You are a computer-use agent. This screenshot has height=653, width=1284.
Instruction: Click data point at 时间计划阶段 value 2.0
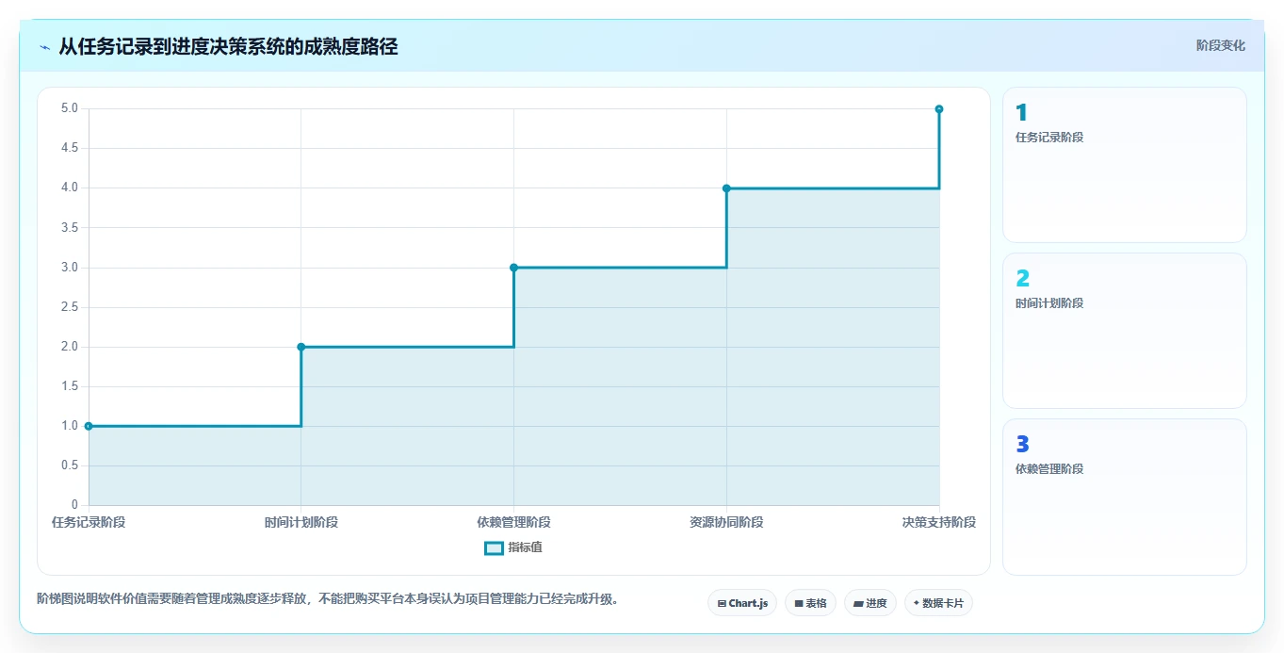click(301, 347)
